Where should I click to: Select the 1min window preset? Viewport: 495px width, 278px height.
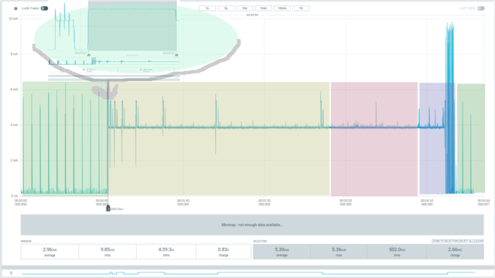[x=263, y=8]
